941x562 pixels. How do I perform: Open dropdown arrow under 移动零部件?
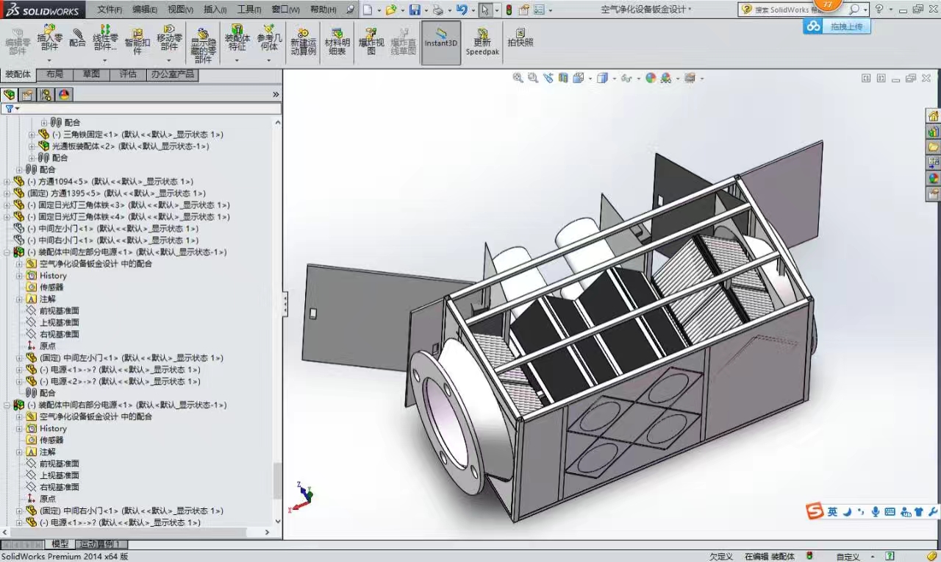pyautogui.click(x=169, y=60)
